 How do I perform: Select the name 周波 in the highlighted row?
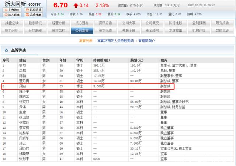pos(22,86)
